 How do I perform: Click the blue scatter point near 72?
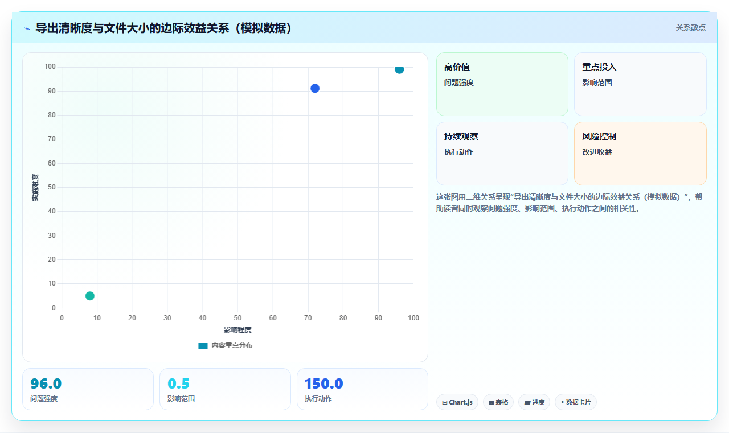tap(315, 88)
